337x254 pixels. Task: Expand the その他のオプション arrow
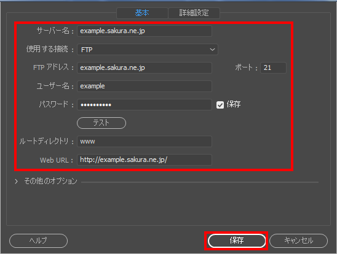(16, 182)
